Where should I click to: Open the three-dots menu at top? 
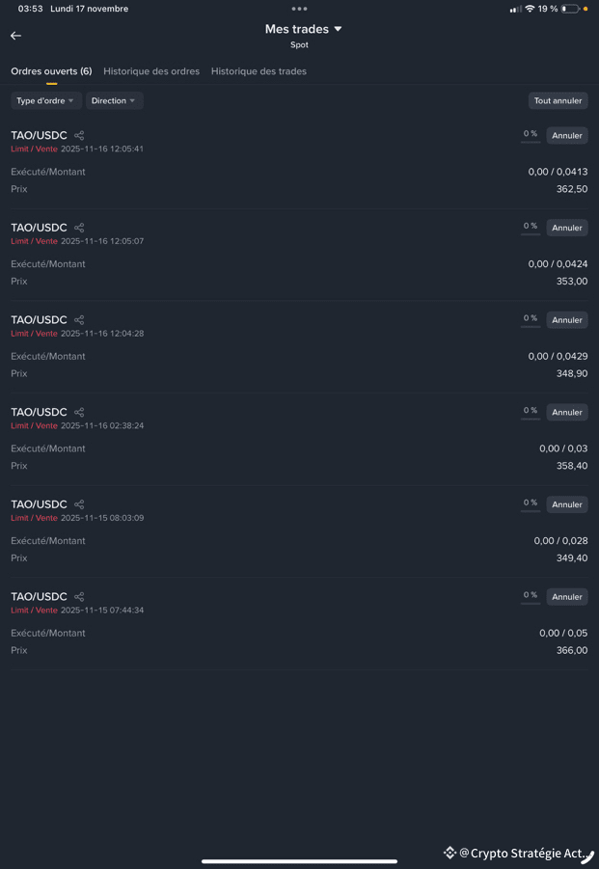[x=299, y=9]
